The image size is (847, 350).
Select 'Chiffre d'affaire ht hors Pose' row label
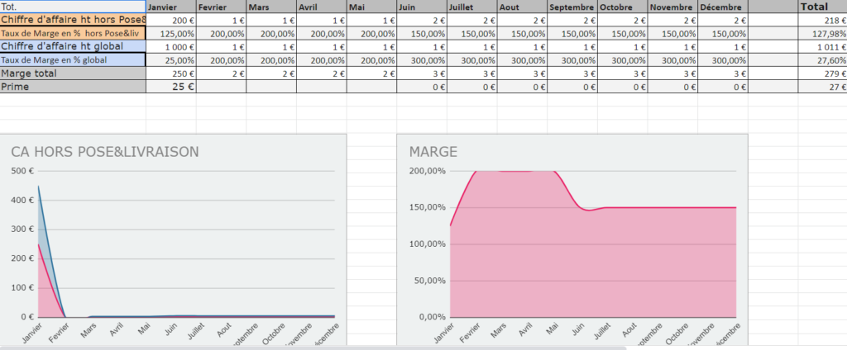pos(73,19)
